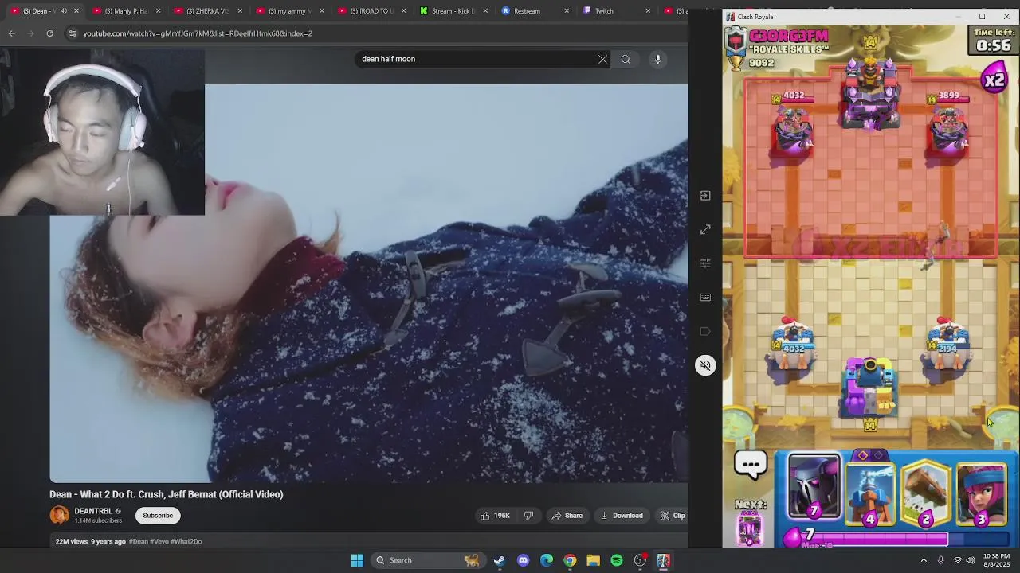This screenshot has height=573, width=1020.
Task: Open DEANTRBL channel name link
Action: tap(93, 511)
